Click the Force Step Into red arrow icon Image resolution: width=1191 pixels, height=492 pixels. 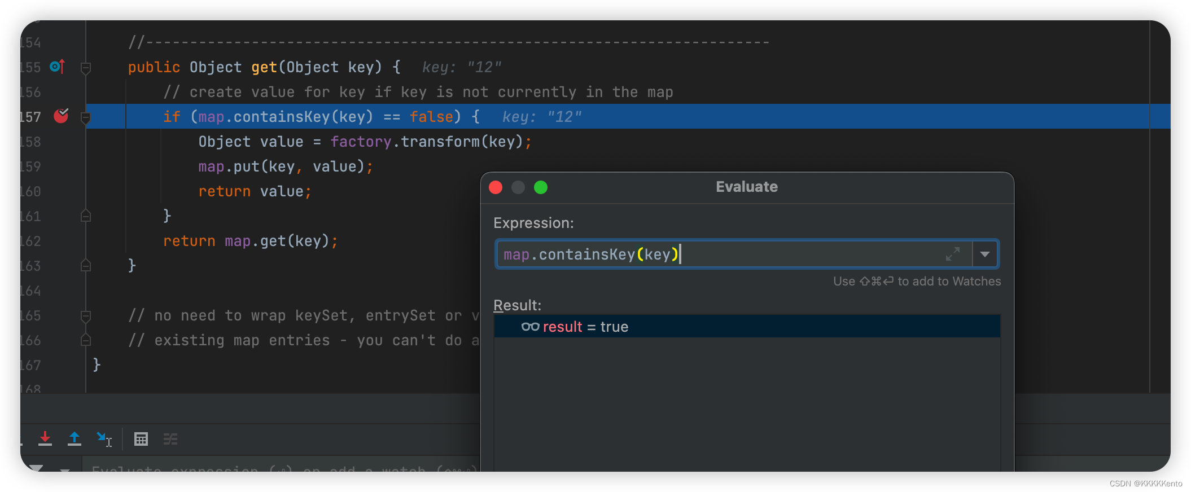point(45,438)
